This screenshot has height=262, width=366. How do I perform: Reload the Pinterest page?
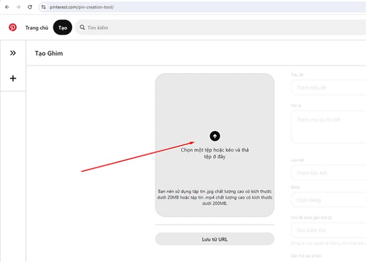30,6
